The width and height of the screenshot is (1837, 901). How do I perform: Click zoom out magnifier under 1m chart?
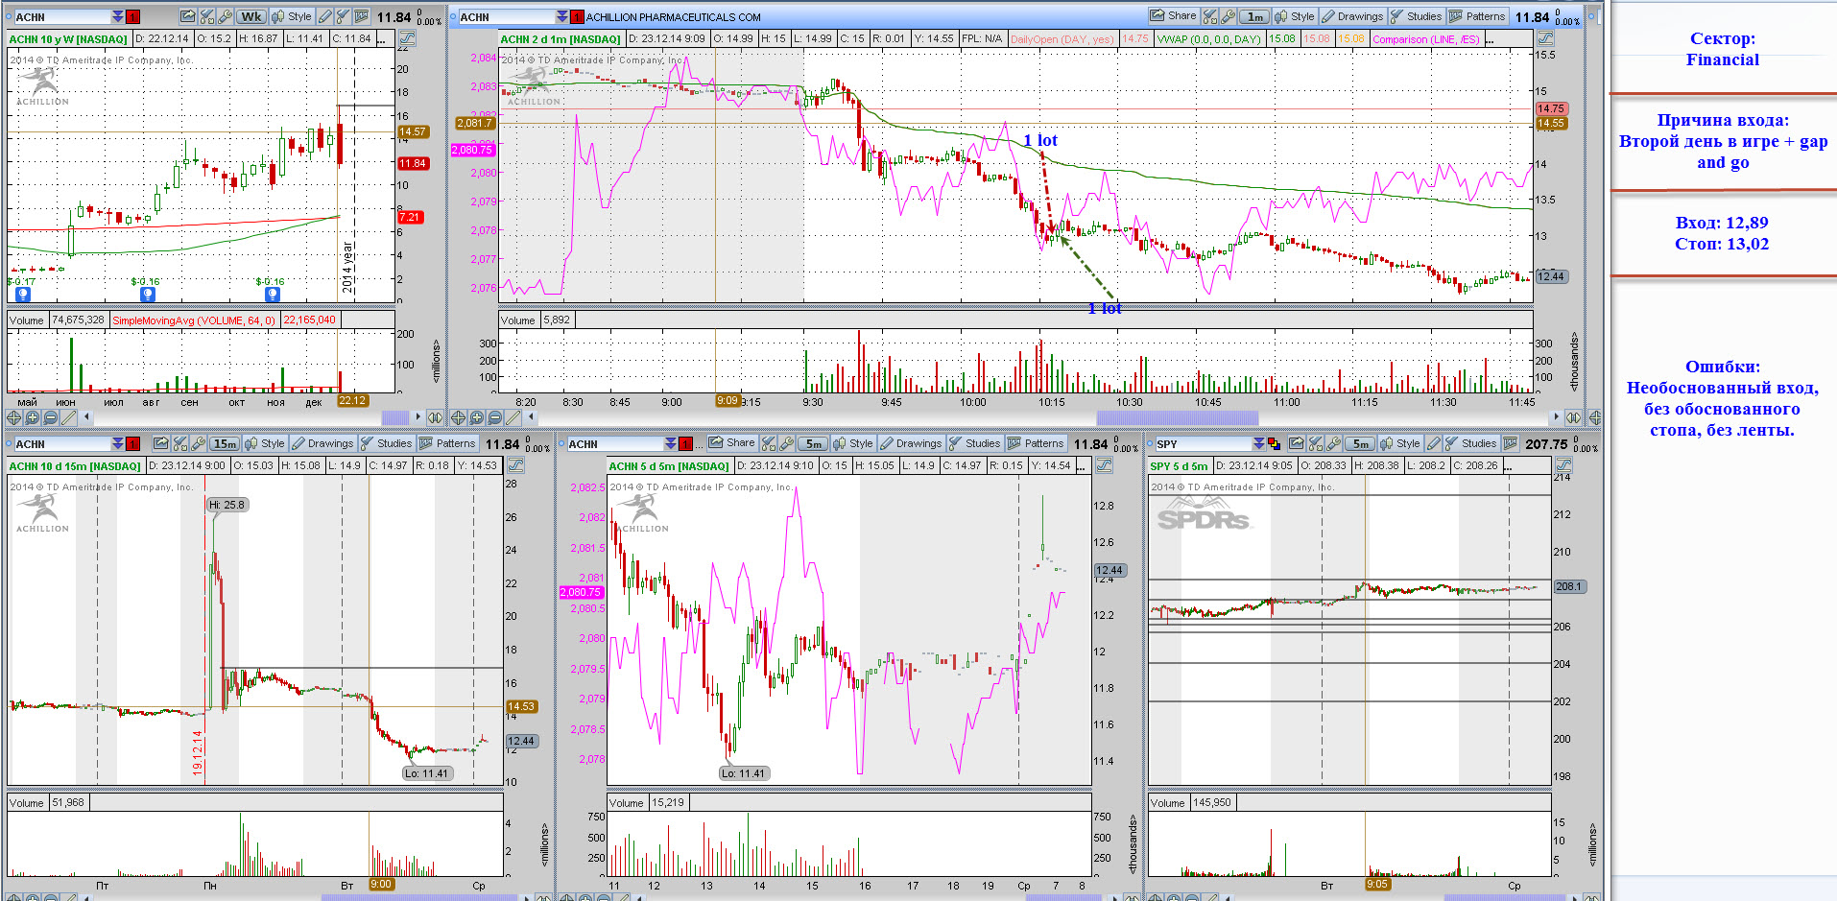(x=494, y=417)
